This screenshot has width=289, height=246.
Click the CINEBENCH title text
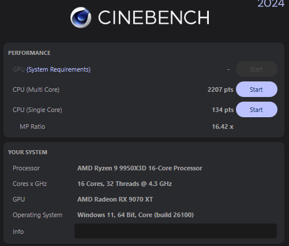[x=154, y=17]
